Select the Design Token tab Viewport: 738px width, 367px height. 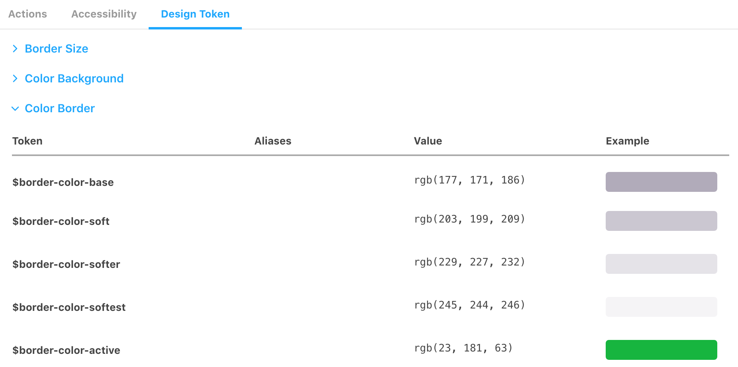click(195, 14)
